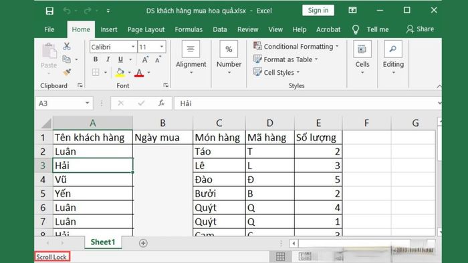The image size is (468, 263).
Task: Open the Fill Color dropdown arrow
Action: click(130, 73)
